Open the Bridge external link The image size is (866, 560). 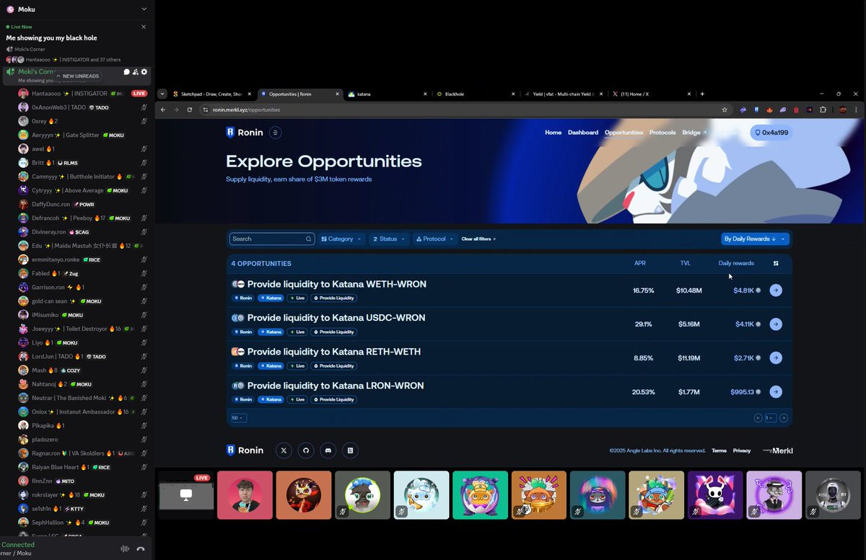point(694,133)
